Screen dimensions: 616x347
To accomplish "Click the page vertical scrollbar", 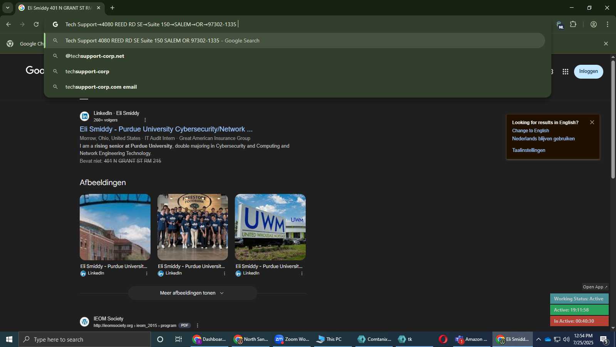I will point(613,120).
